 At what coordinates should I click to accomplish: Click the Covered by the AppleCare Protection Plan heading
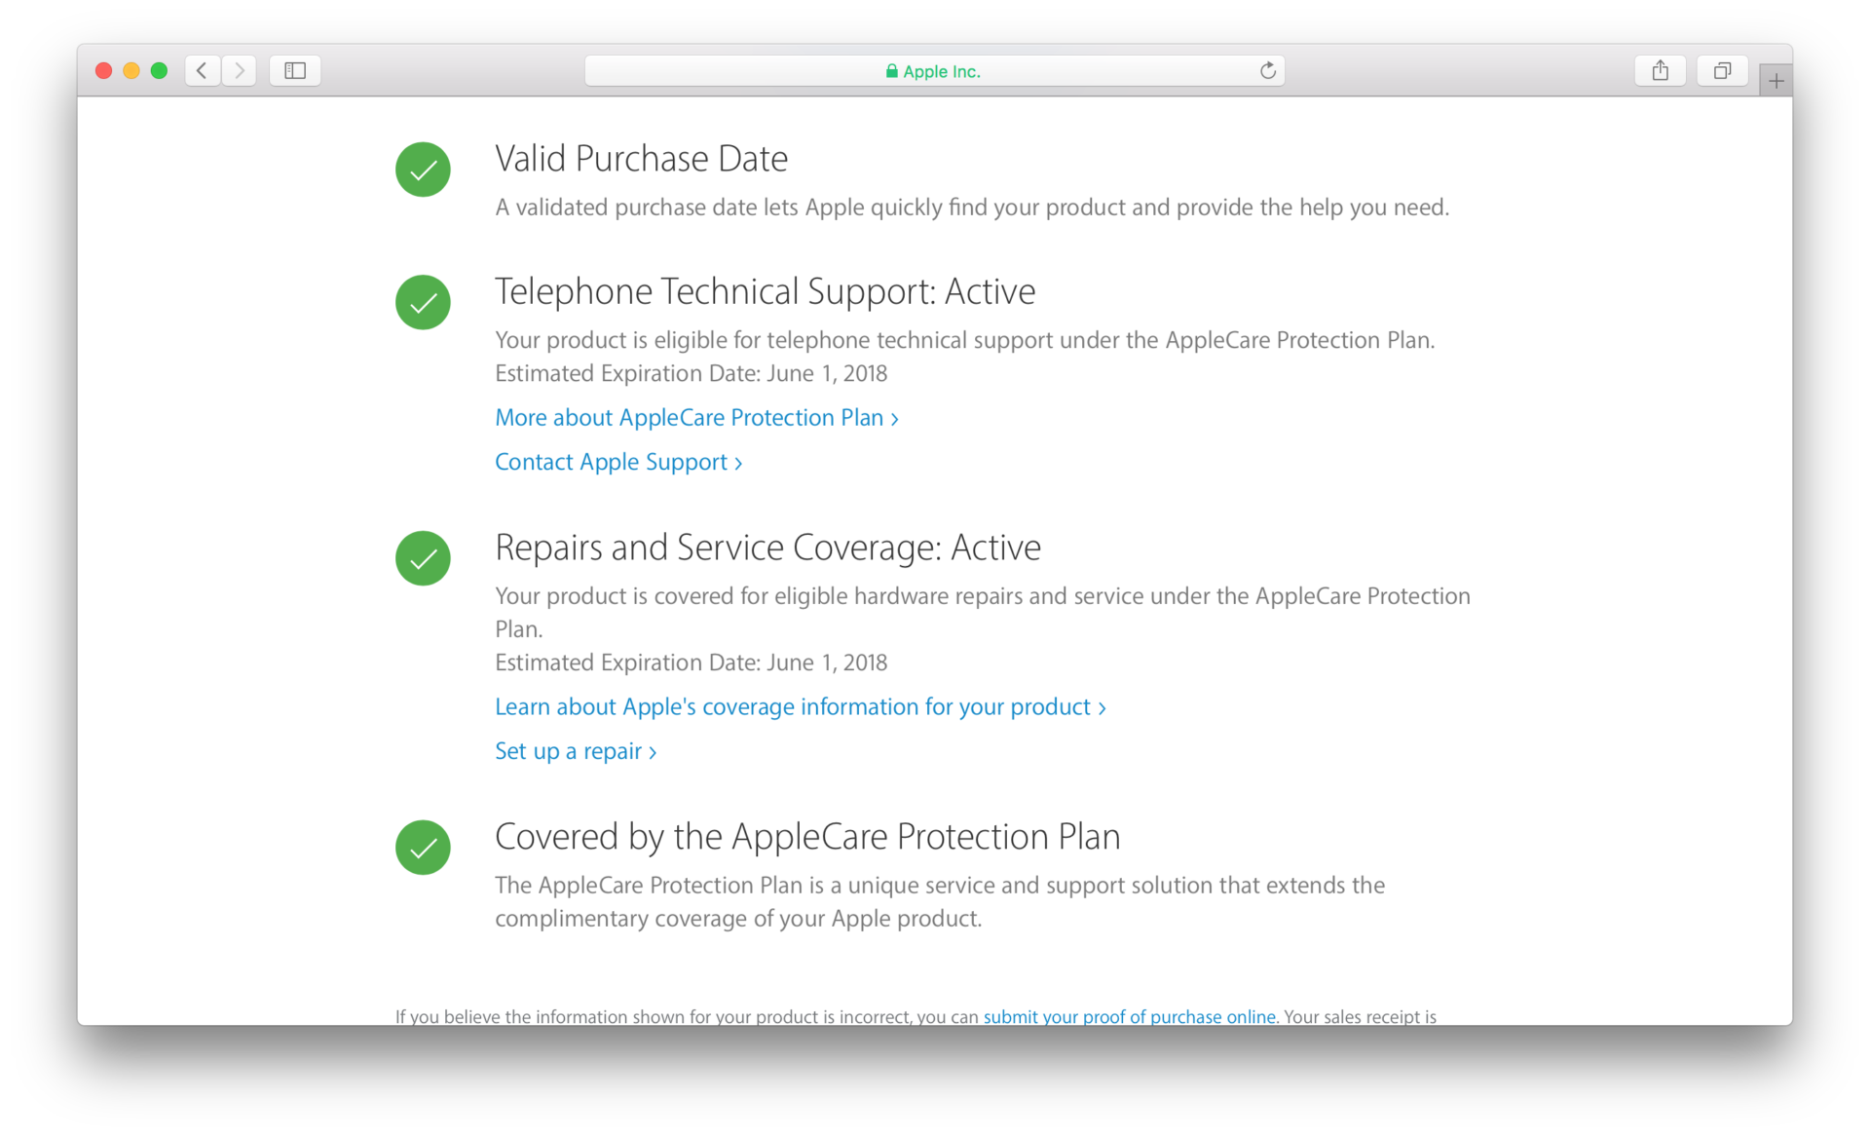[807, 837]
